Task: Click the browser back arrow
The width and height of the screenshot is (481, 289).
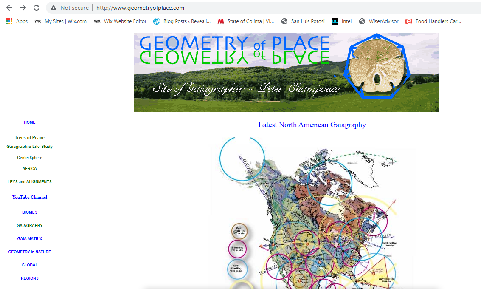Action: pyautogui.click(x=9, y=8)
